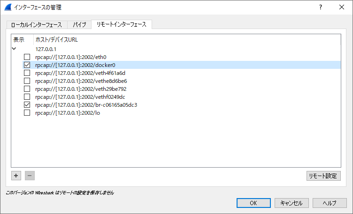
Task: Click the Wireshark fin icon in title bar
Action: (8, 7)
